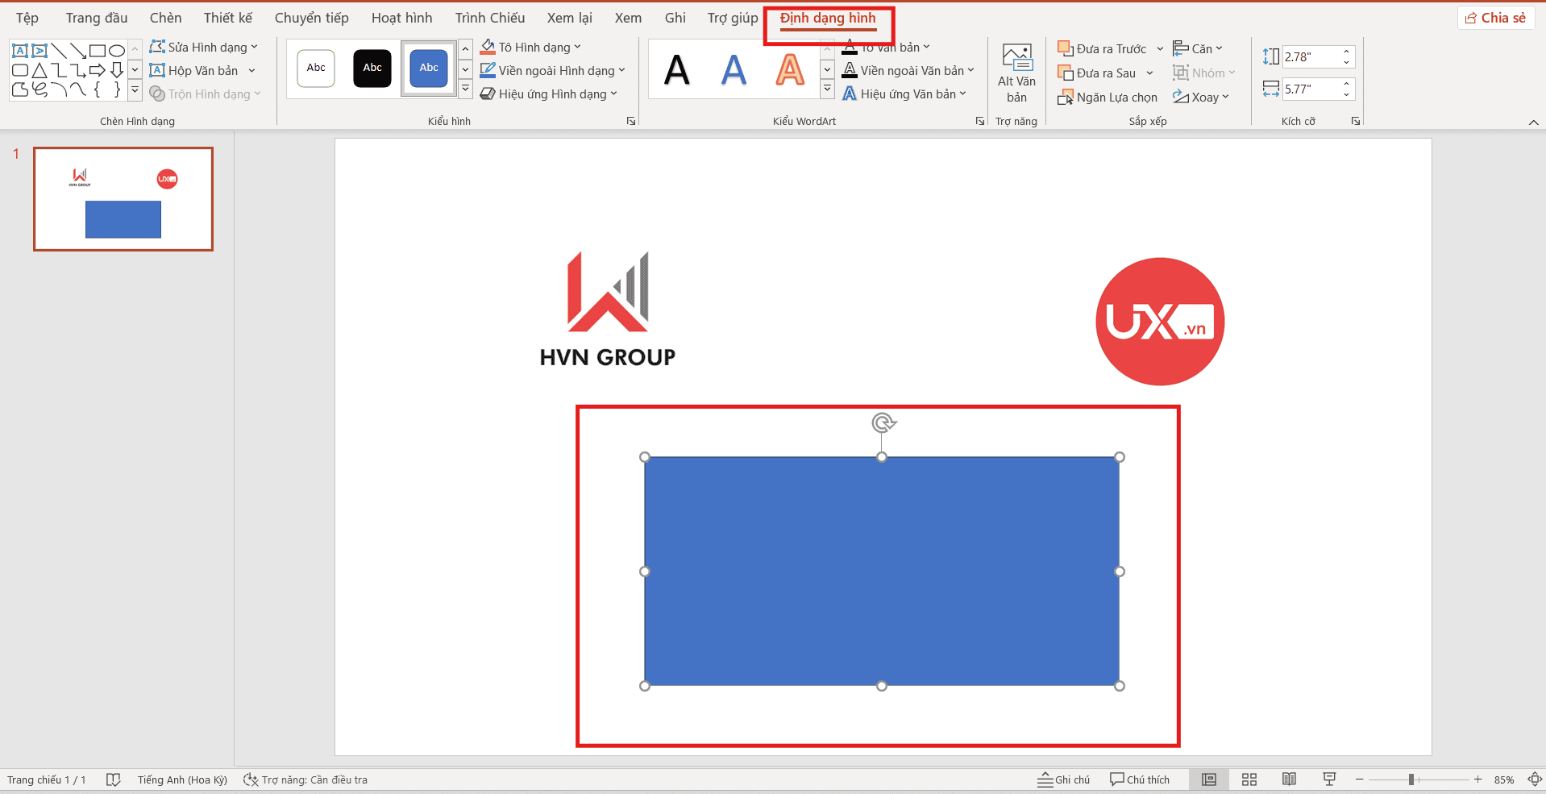Select the orange WordArt style
This screenshot has height=794, width=1546.
790,70
